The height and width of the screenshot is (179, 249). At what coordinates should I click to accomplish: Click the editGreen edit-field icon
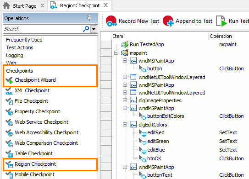[143, 141]
